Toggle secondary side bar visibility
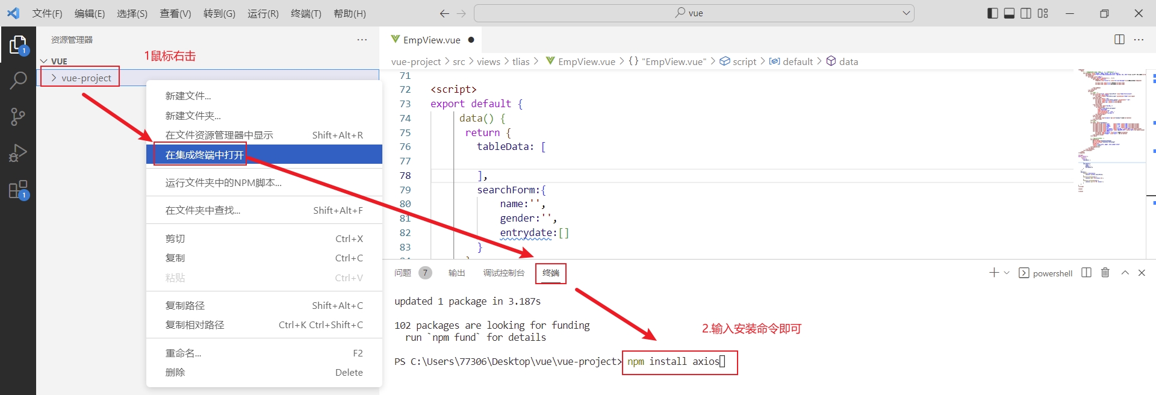1156x395 pixels. (1026, 13)
